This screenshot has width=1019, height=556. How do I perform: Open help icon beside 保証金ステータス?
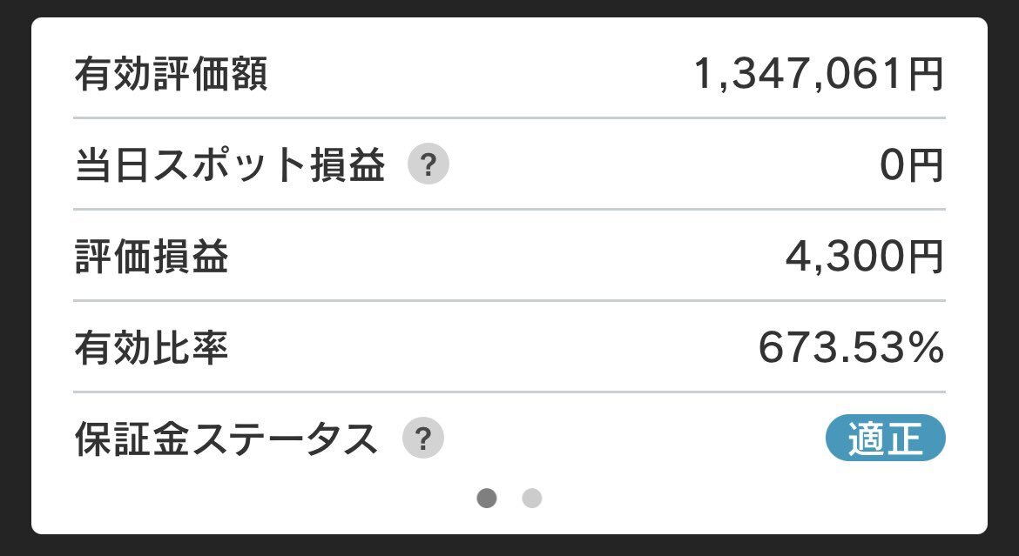pos(423,438)
